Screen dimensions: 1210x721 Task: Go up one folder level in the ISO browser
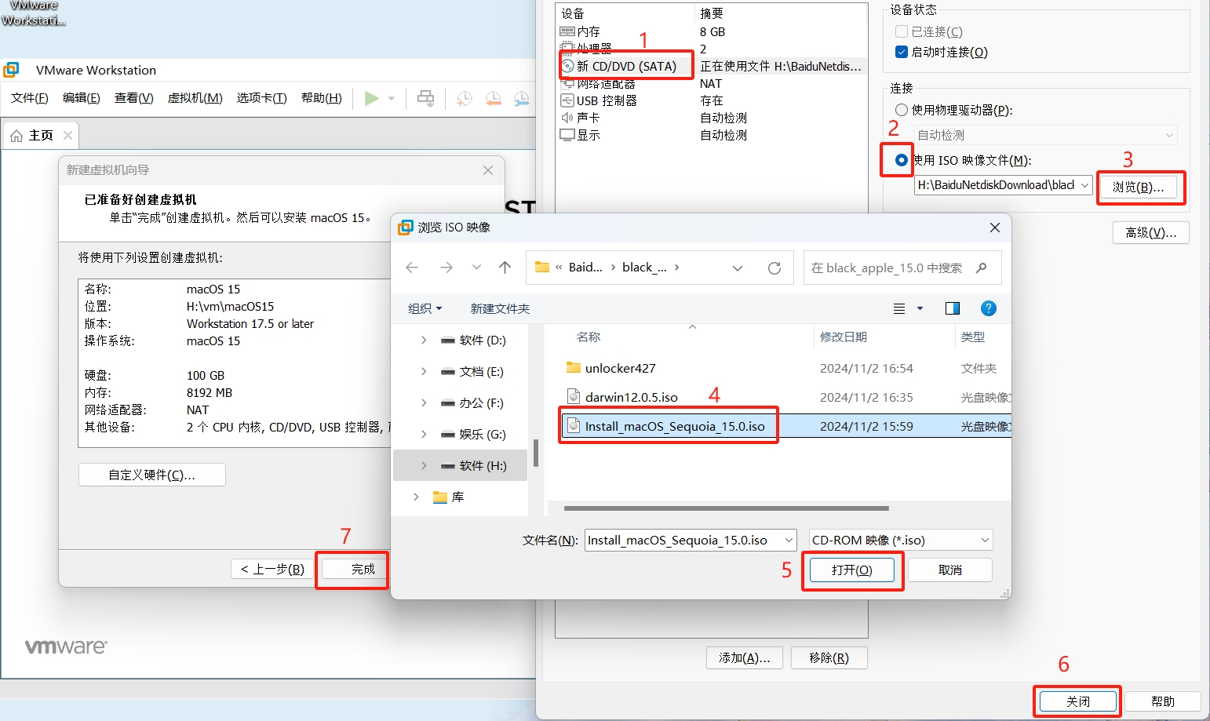505,268
